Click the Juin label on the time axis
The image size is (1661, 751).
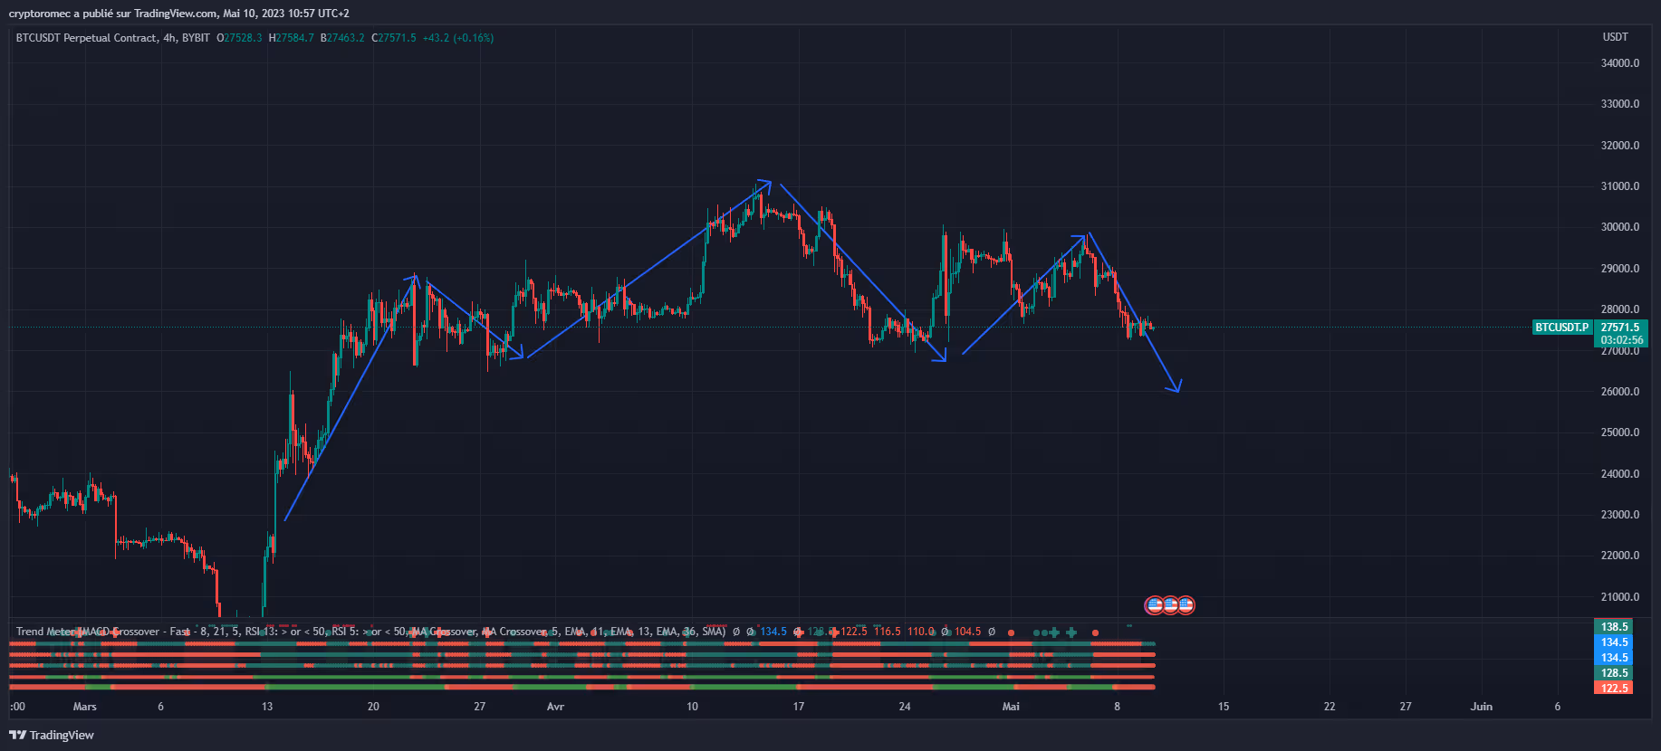[x=1481, y=707]
